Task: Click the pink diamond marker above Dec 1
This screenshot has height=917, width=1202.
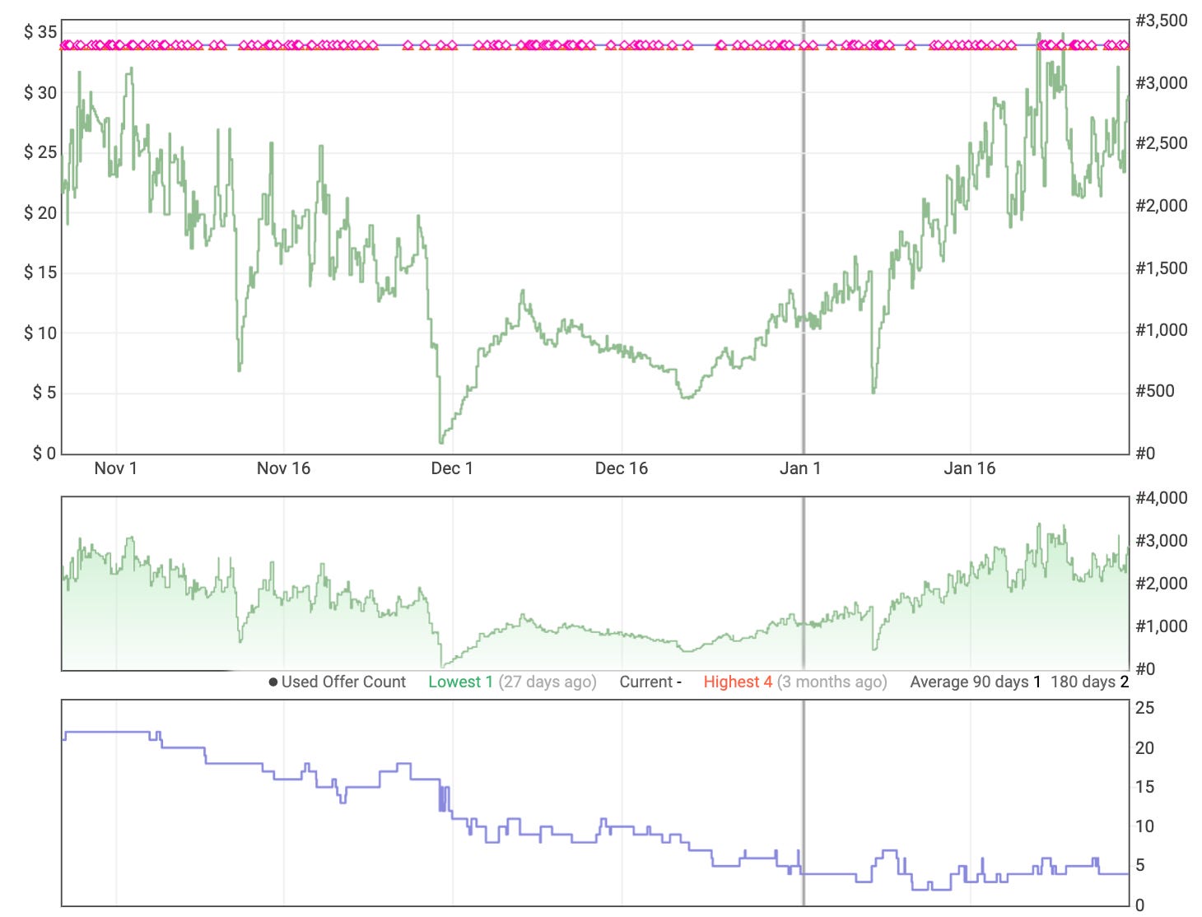Action: [452, 45]
